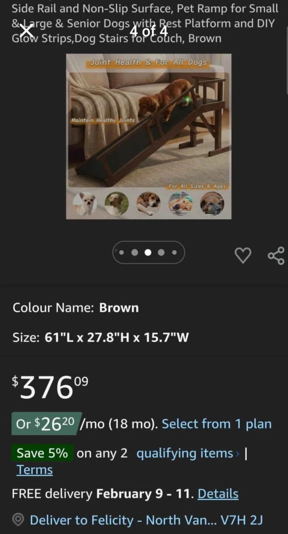Open the dog ramp product image

click(149, 136)
